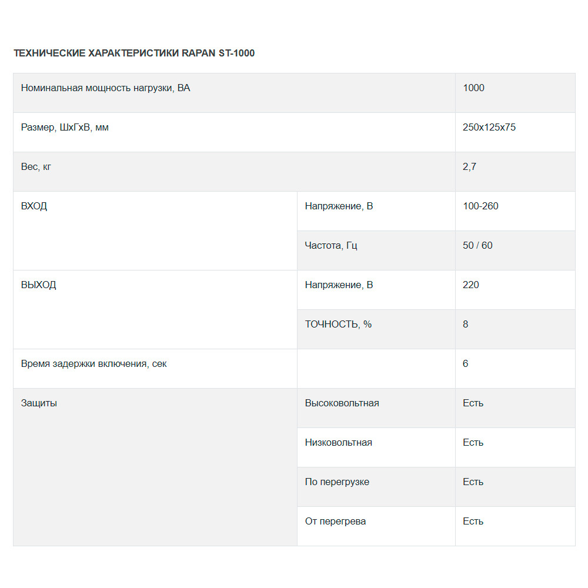Click the input voltage range 100-260
The height and width of the screenshot is (588, 588).
480,206
